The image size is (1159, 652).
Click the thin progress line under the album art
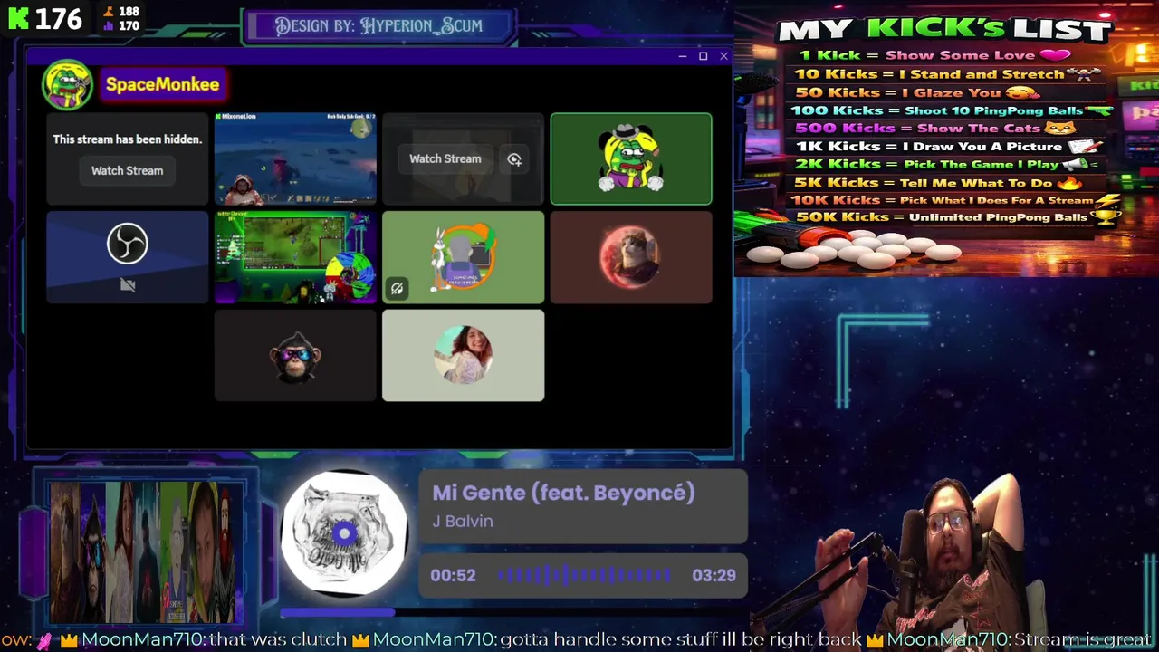513,613
